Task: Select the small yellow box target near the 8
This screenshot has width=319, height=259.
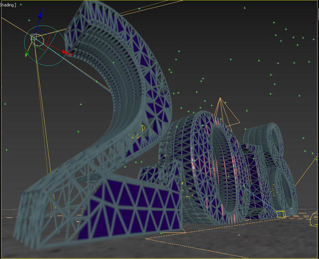Action: click(281, 214)
